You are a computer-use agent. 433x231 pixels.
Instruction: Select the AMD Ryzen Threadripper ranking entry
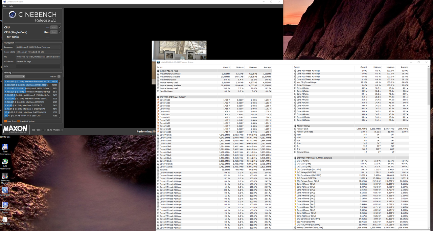tap(31, 92)
